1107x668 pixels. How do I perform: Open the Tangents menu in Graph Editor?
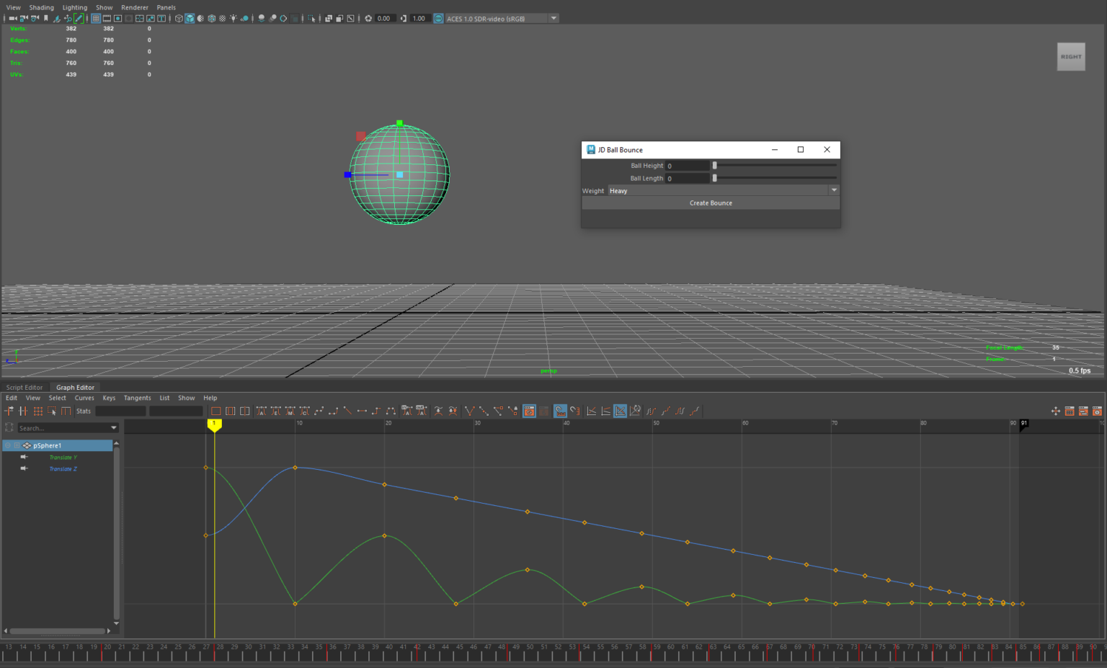(x=137, y=398)
